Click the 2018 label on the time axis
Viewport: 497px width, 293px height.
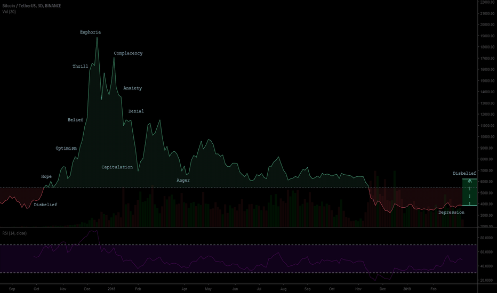pos(111,289)
